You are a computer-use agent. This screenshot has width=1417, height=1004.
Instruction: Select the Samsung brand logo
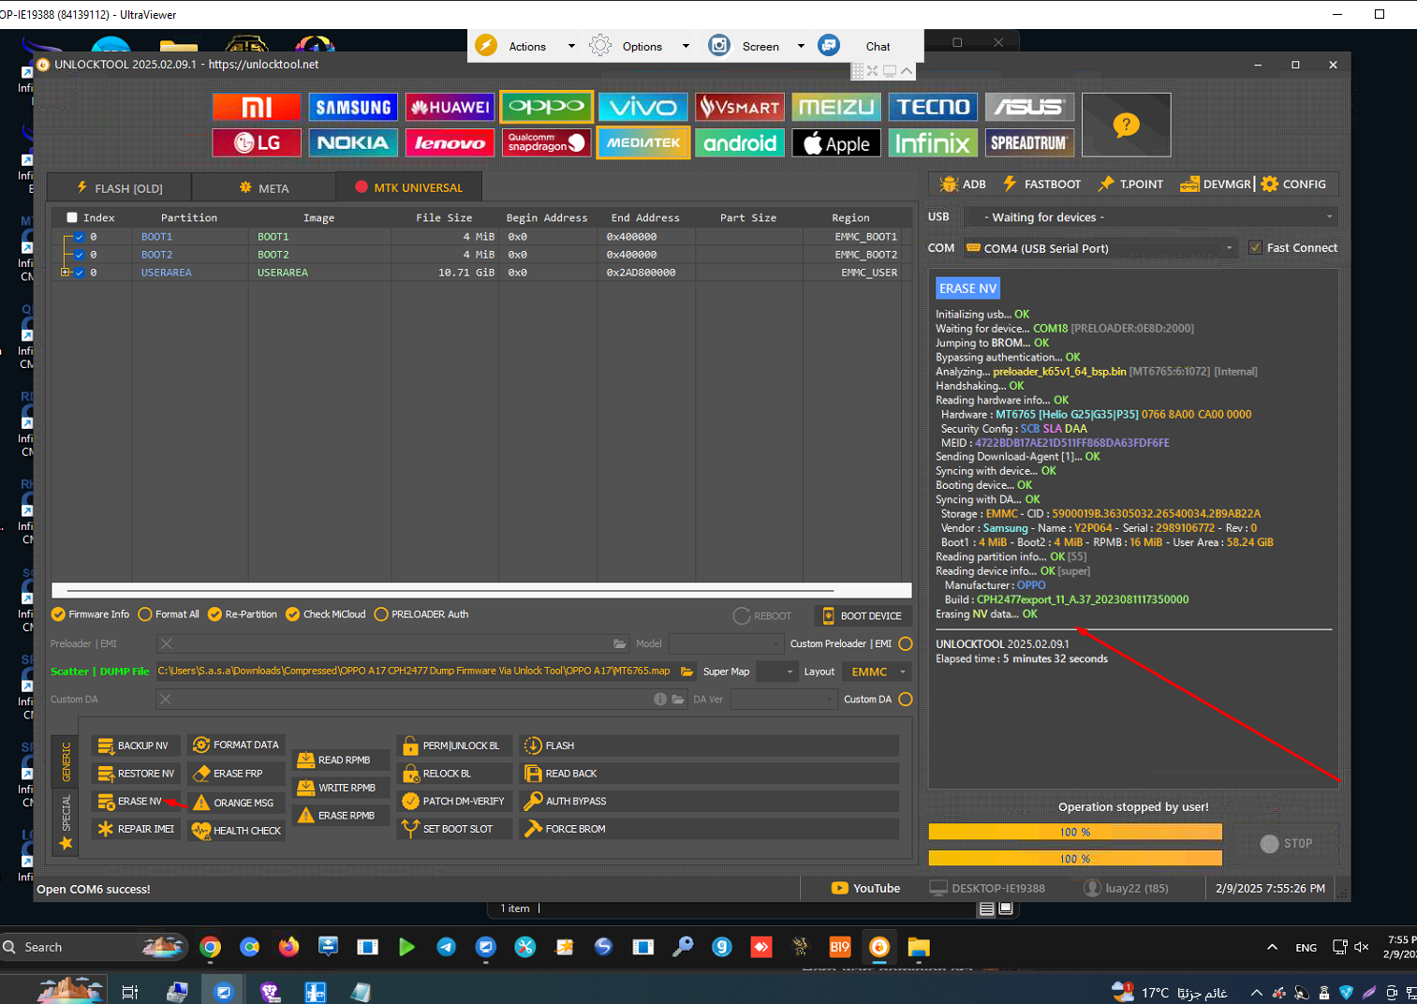pos(353,107)
